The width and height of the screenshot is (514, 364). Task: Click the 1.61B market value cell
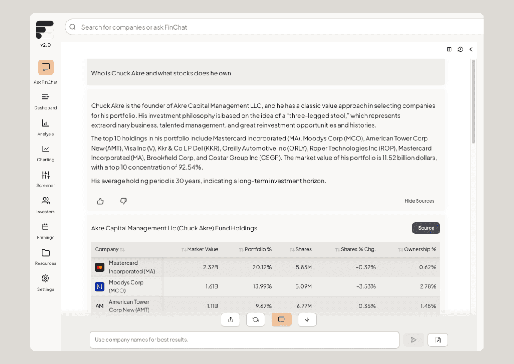click(x=212, y=286)
